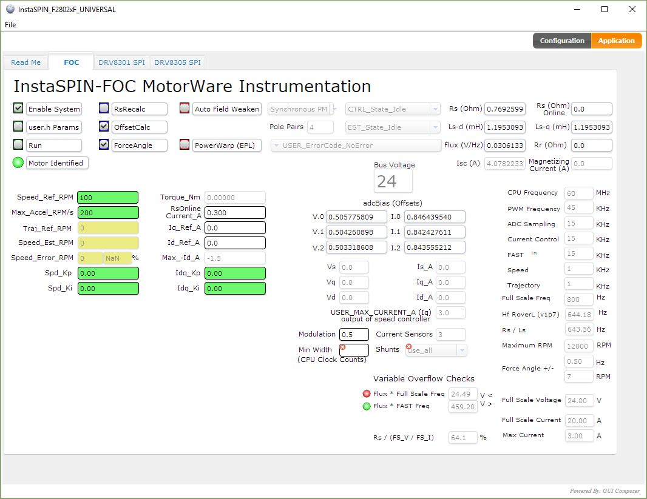
Task: Expand the CTRL_State_Idle dropdown
Action: click(393, 109)
